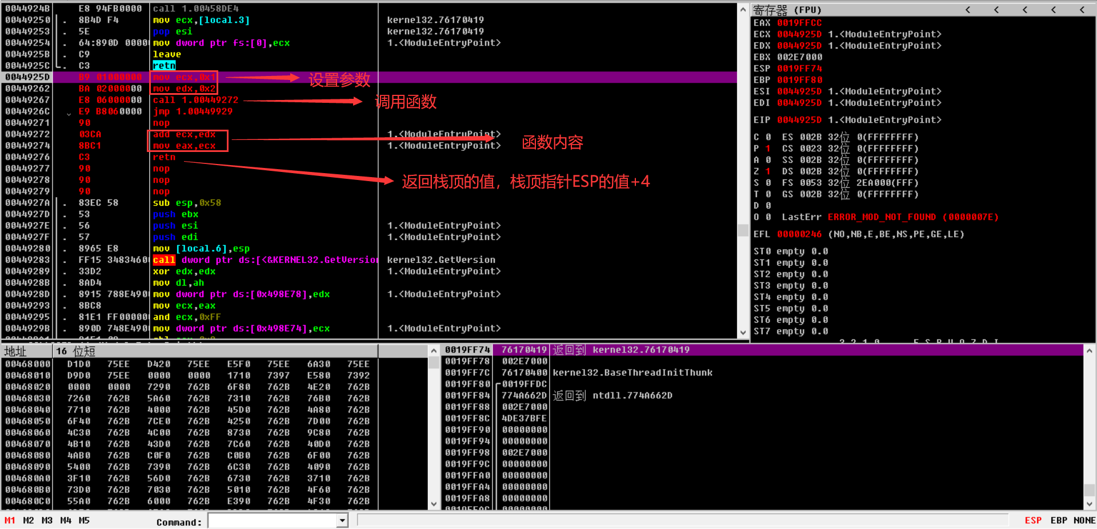Click the hex dump pane scroll-up arrow
The height and width of the screenshot is (529, 1097).
click(434, 350)
